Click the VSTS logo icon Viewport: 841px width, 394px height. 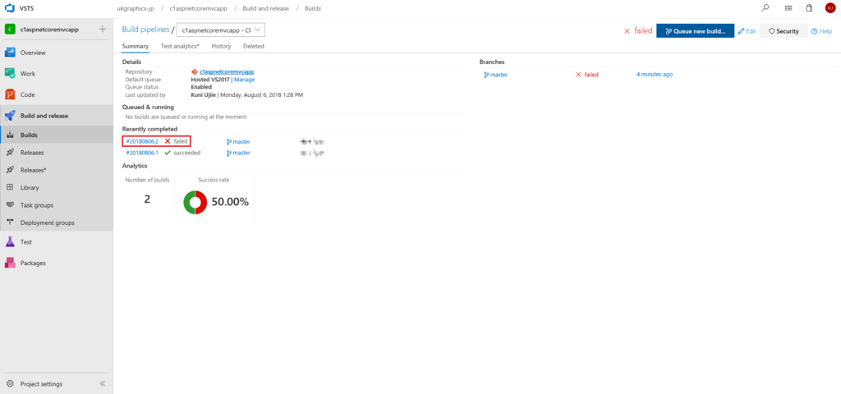click(9, 8)
